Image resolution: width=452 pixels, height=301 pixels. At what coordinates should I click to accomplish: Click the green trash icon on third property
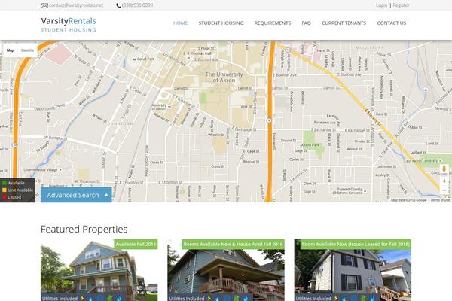tap(363, 299)
